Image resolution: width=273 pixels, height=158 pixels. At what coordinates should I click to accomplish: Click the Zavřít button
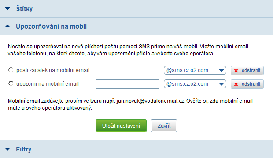[164, 126]
